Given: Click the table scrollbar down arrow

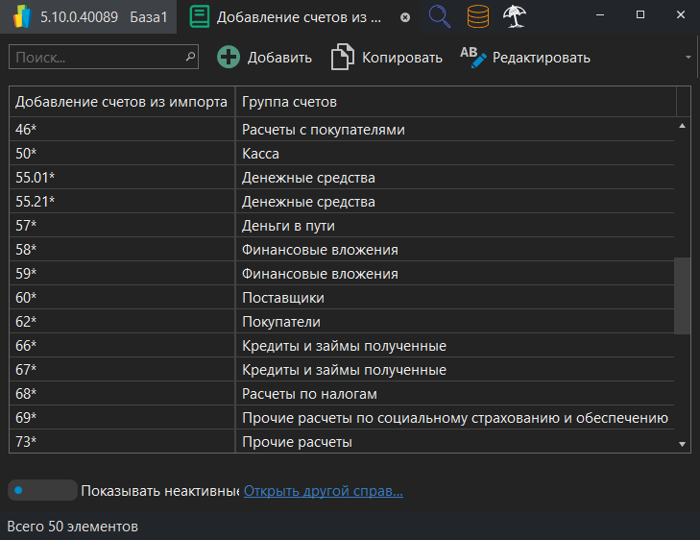Looking at the screenshot, I should click(x=682, y=444).
